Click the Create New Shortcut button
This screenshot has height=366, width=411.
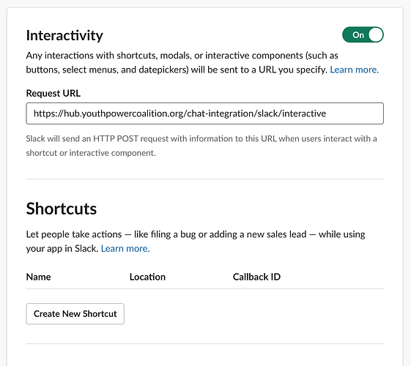pos(75,313)
